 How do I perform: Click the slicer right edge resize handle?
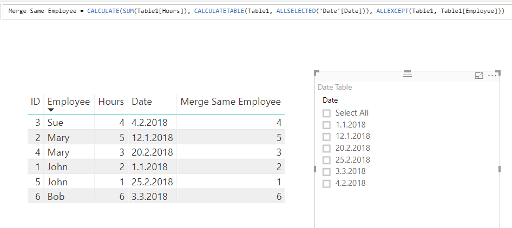(499, 169)
